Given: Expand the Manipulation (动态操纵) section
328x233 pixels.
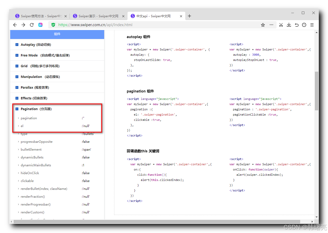Looking at the screenshot, I should tap(57, 77).
